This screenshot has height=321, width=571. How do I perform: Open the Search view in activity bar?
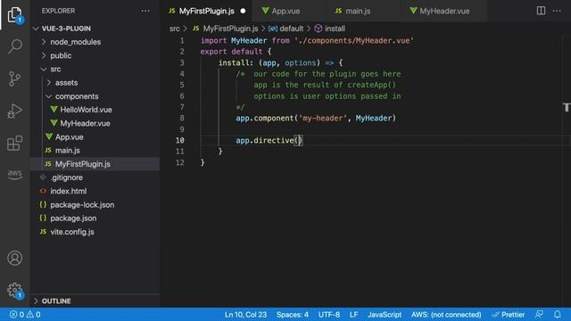(14, 46)
